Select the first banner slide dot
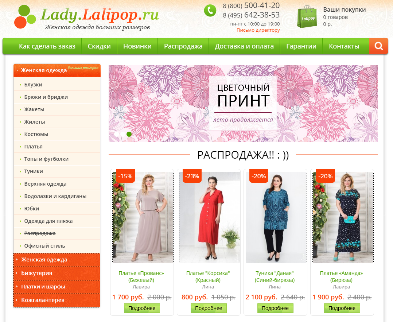This screenshot has height=322, width=393. 117,134
